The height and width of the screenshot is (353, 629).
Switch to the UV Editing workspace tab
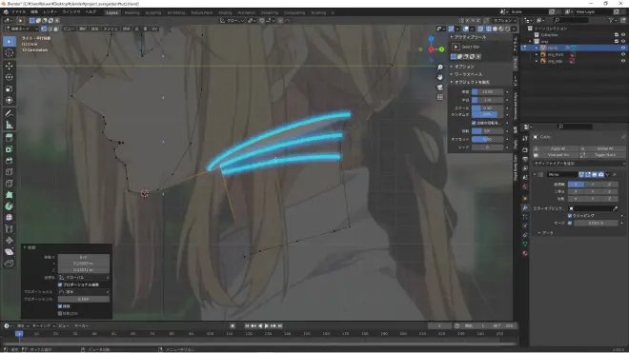point(176,12)
